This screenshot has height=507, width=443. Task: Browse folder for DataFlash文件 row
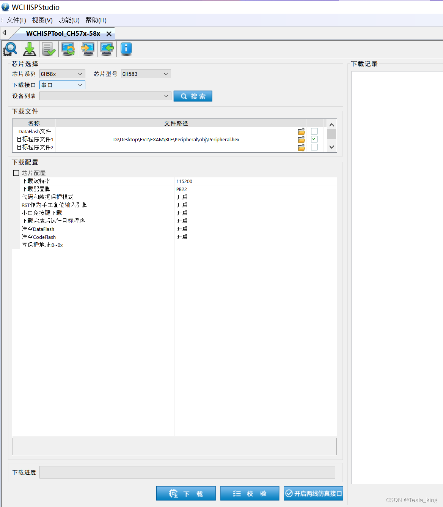tap(302, 131)
